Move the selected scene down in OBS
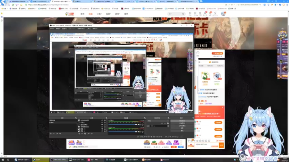Viewport: 289px width, 162px height. tap(60, 134)
